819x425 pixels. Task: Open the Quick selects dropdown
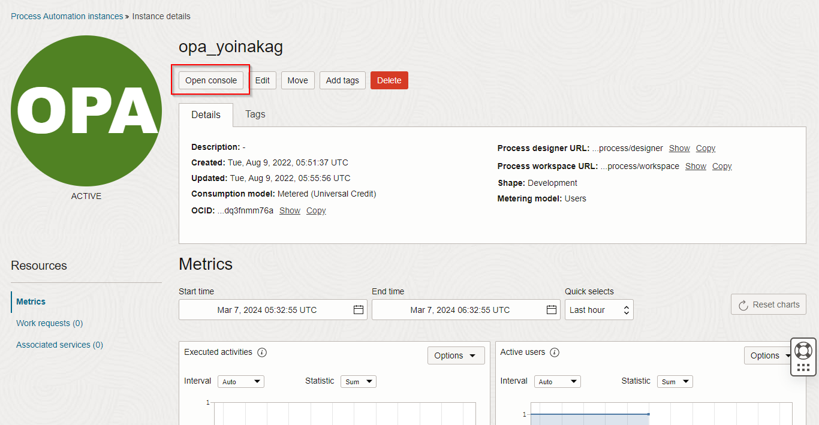click(x=599, y=310)
